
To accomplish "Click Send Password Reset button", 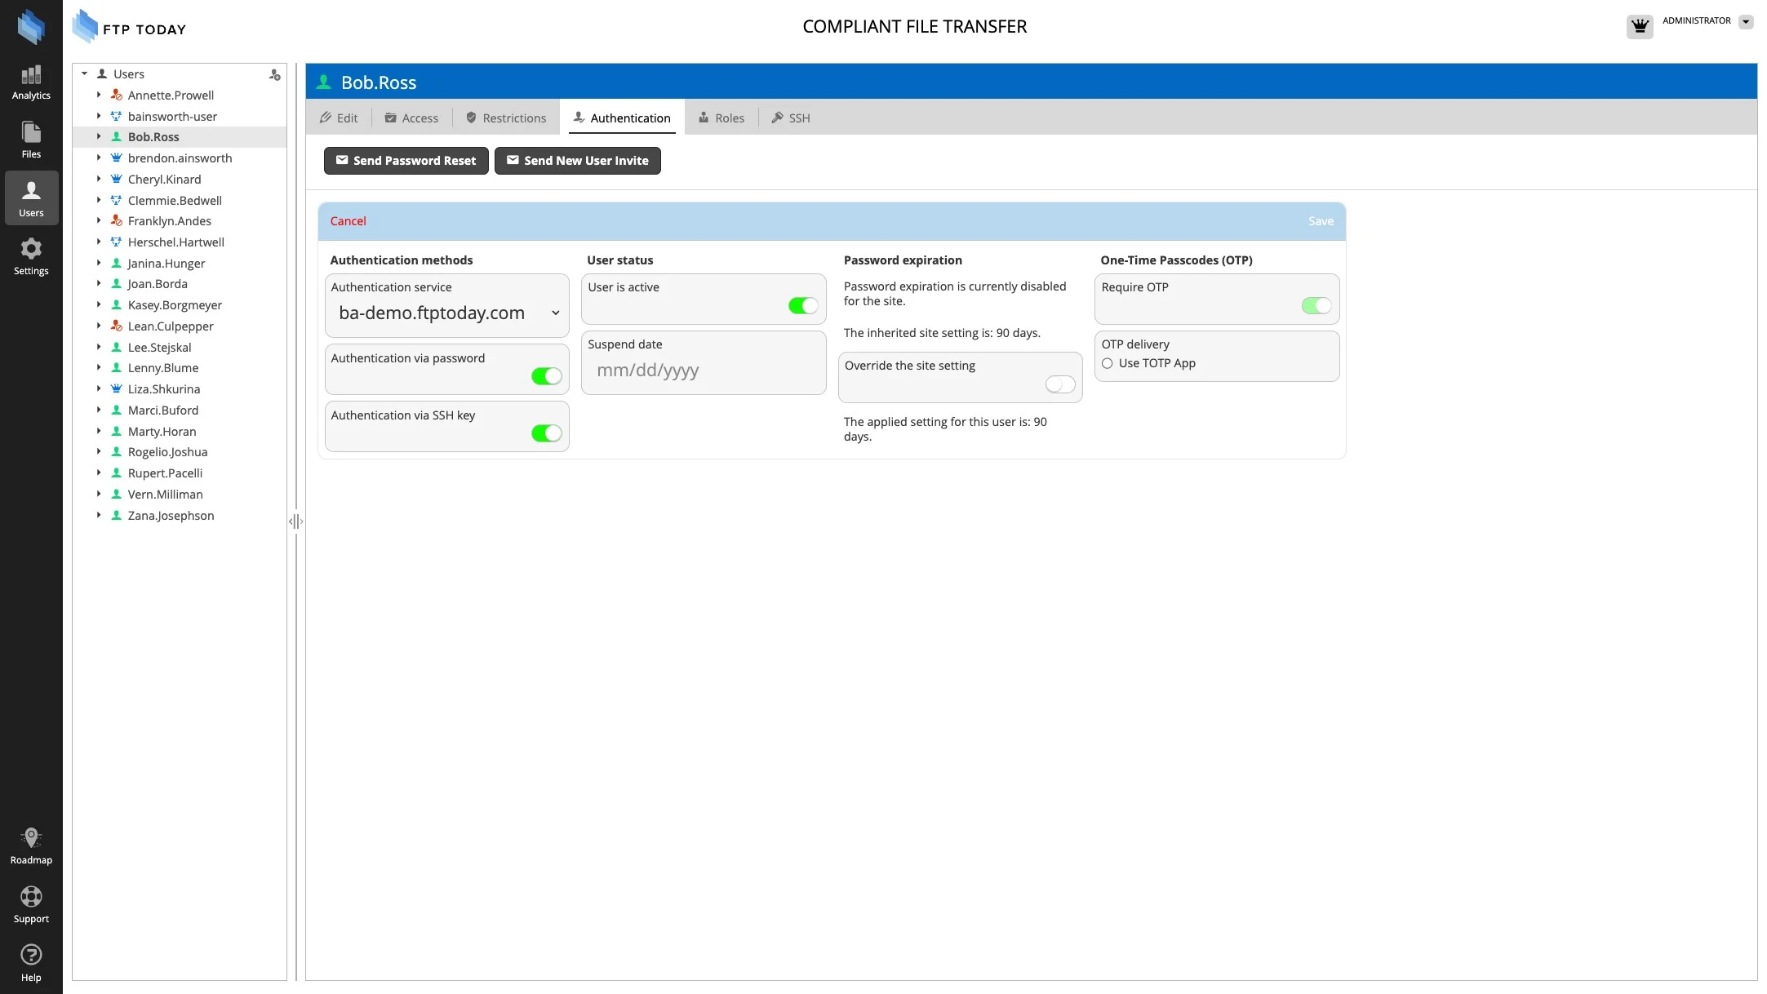I will 406,161.
